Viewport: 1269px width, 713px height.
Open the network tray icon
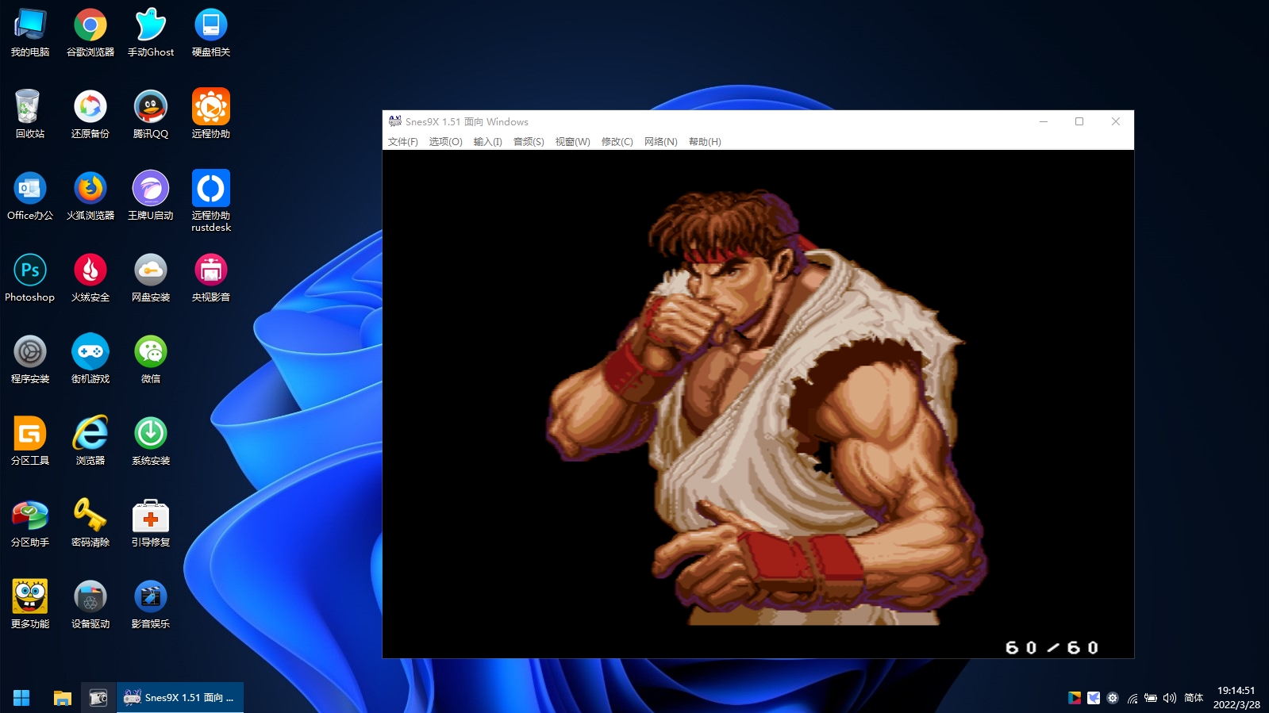(1132, 698)
